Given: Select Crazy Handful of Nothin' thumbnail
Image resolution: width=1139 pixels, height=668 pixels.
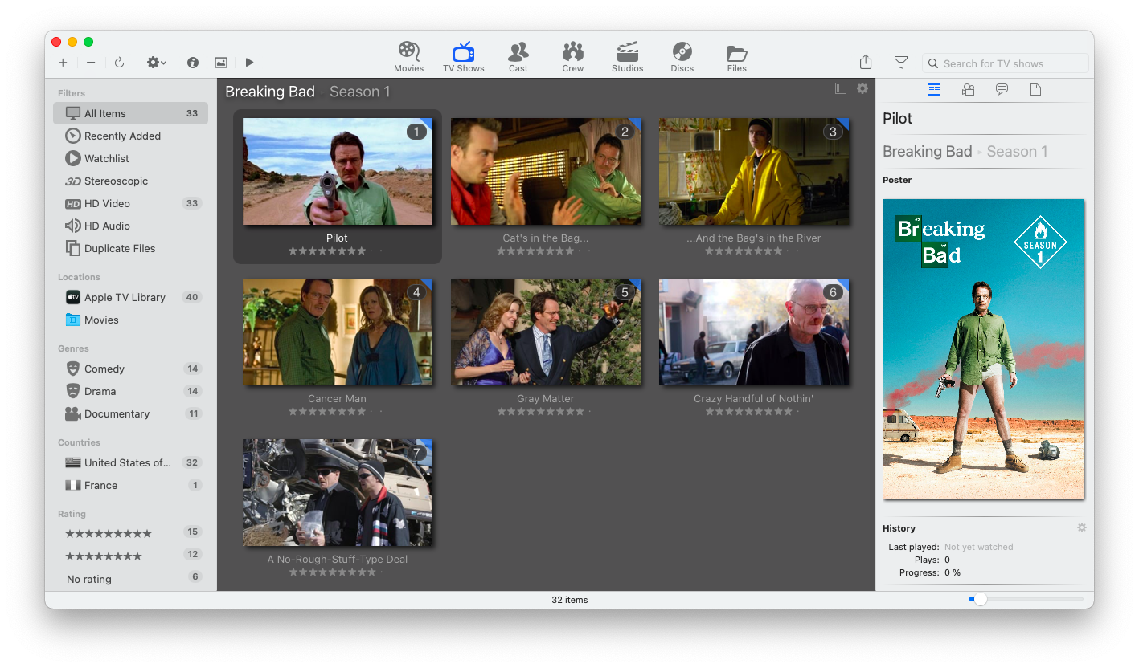Looking at the screenshot, I should pos(754,332).
